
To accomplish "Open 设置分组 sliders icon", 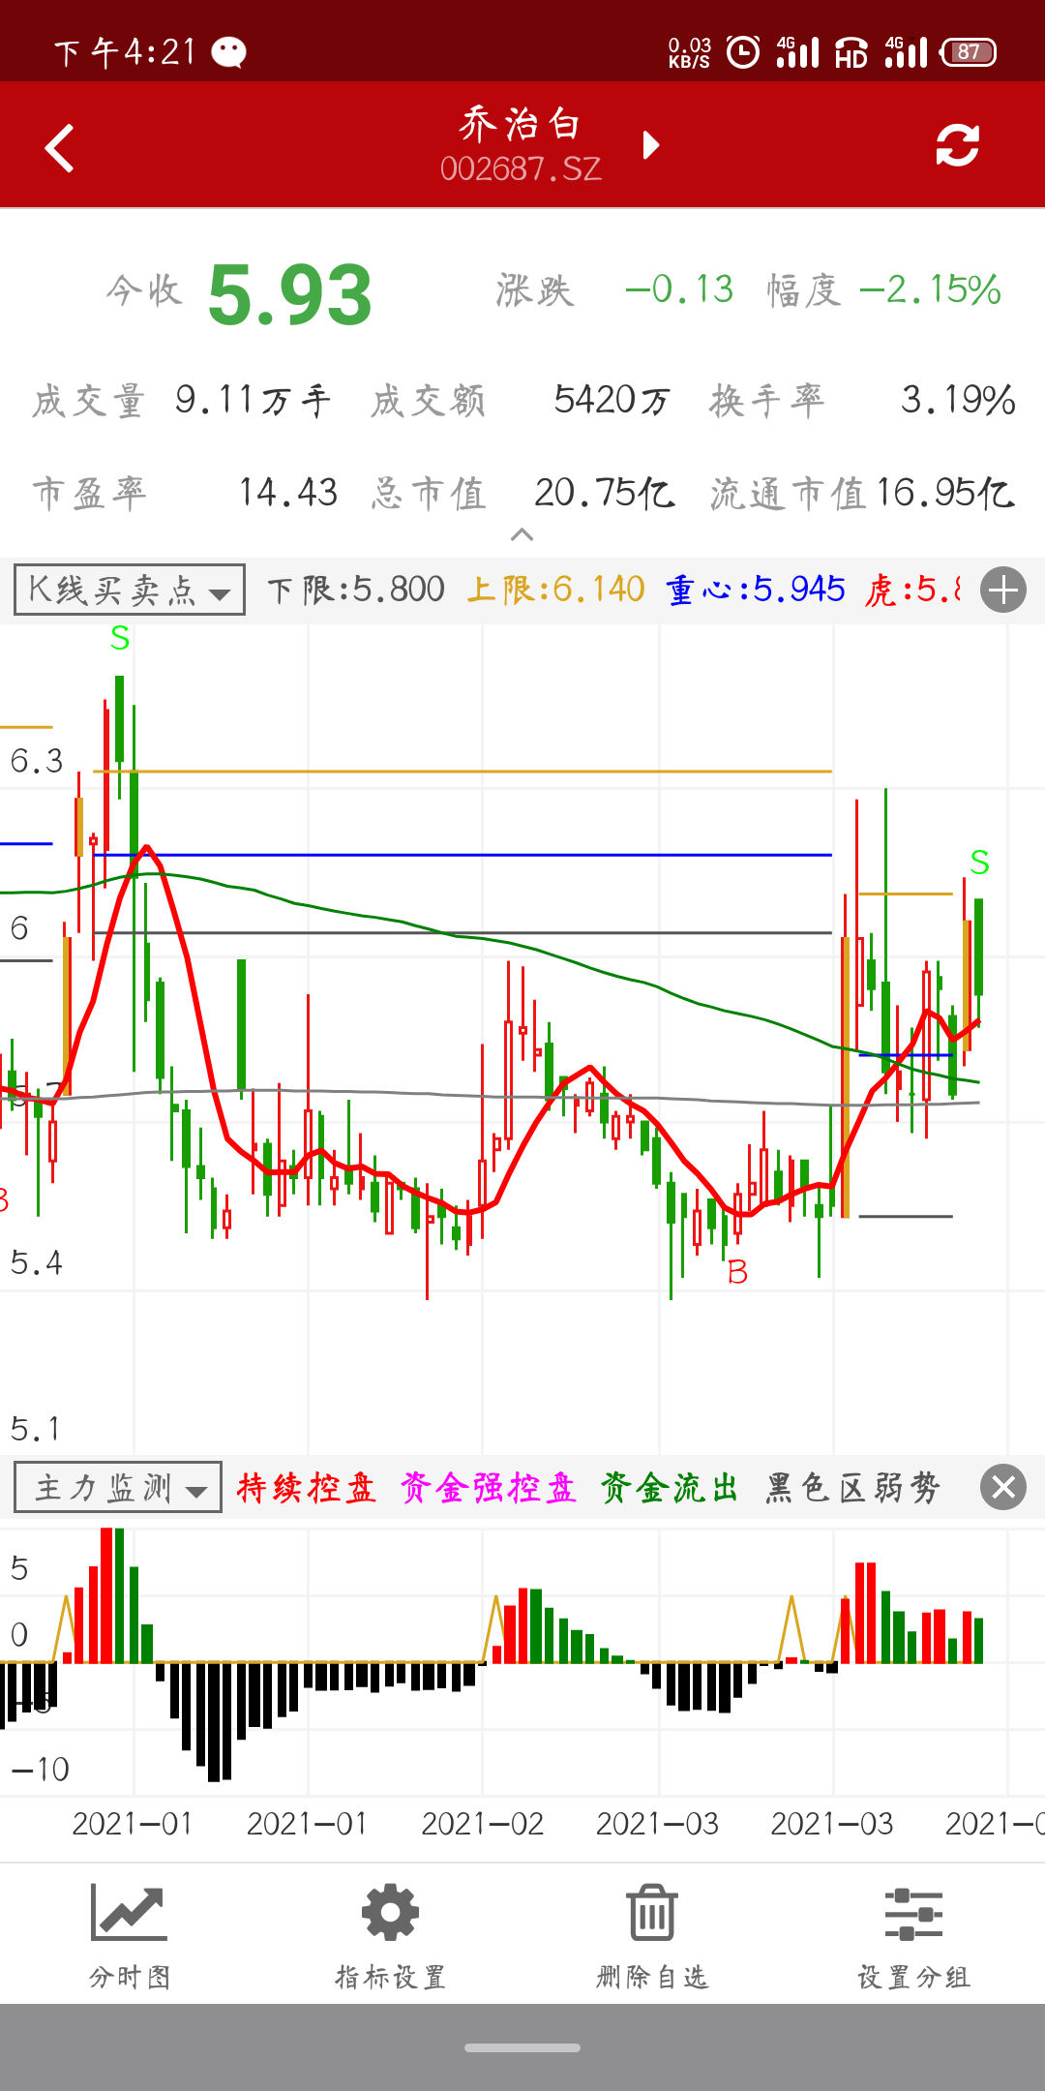I will 913,1914.
